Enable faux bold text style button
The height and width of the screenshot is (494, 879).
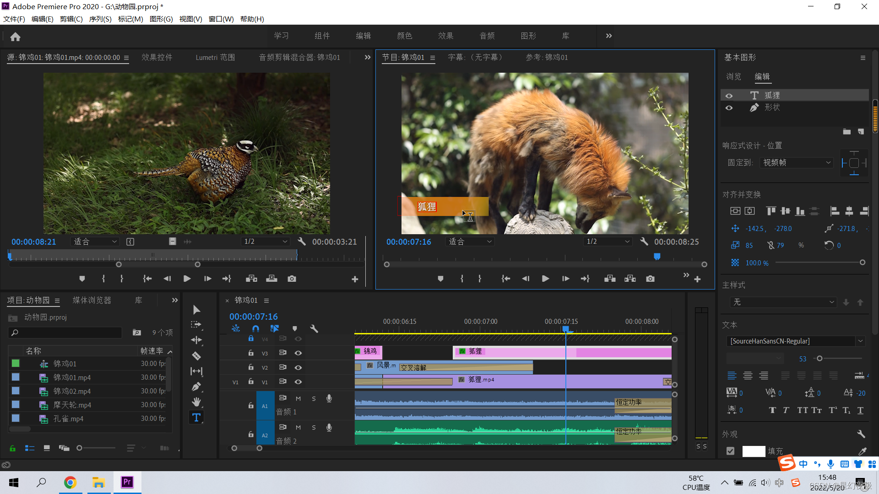click(772, 410)
